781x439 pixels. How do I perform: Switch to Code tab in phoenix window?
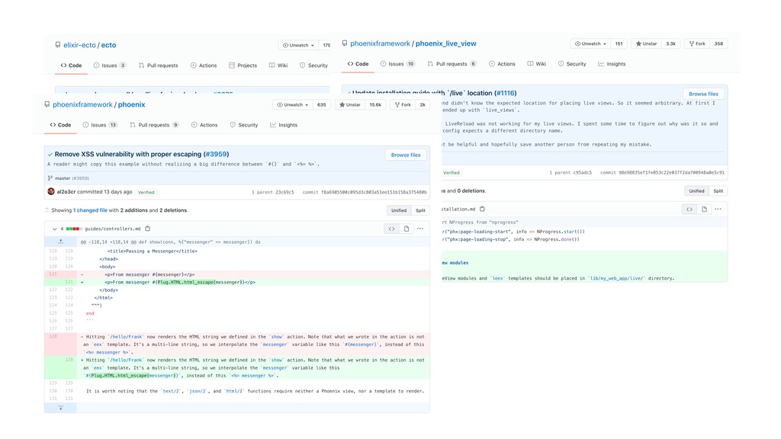click(x=60, y=125)
